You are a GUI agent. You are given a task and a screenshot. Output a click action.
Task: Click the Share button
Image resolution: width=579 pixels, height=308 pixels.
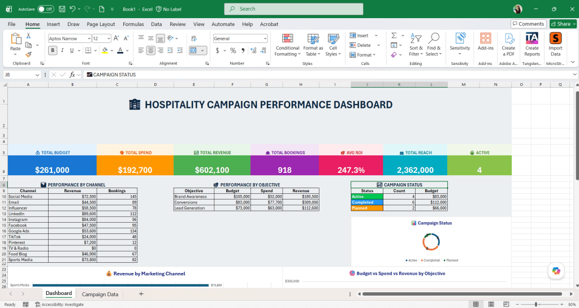coord(563,24)
